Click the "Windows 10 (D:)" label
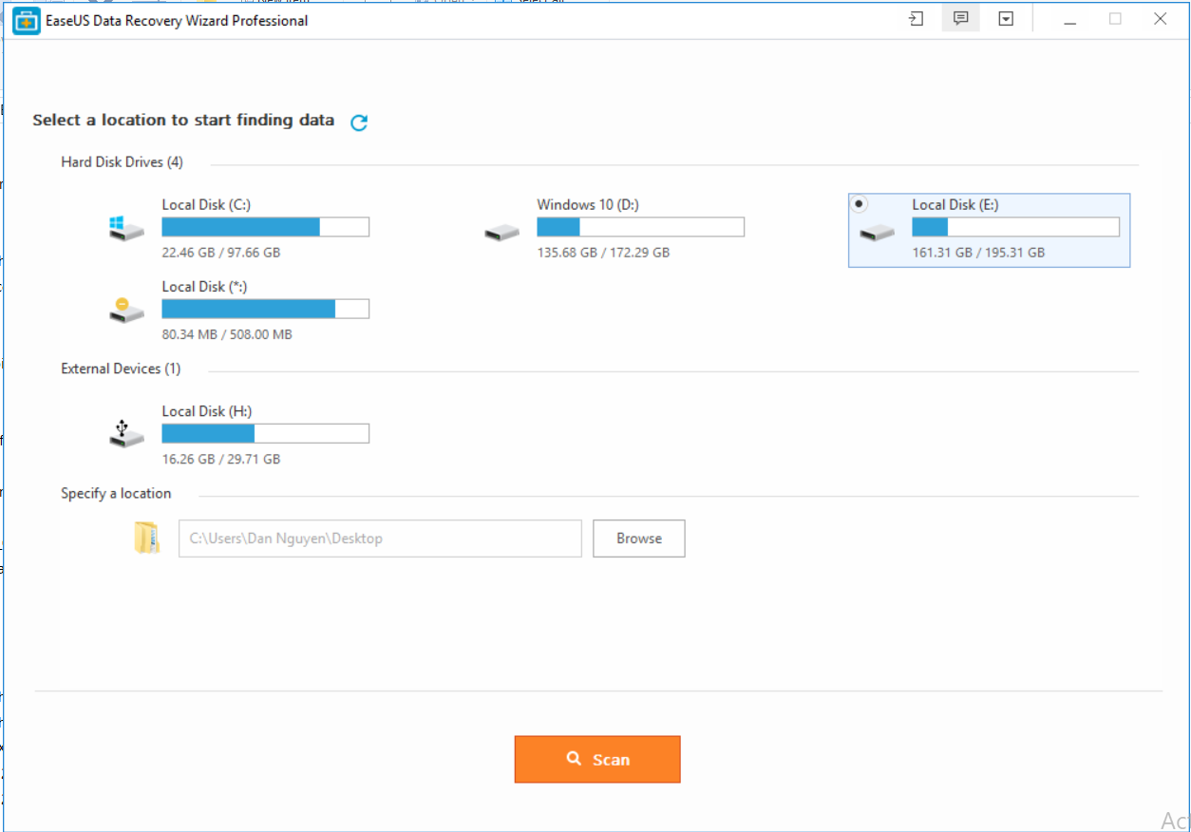 588,205
